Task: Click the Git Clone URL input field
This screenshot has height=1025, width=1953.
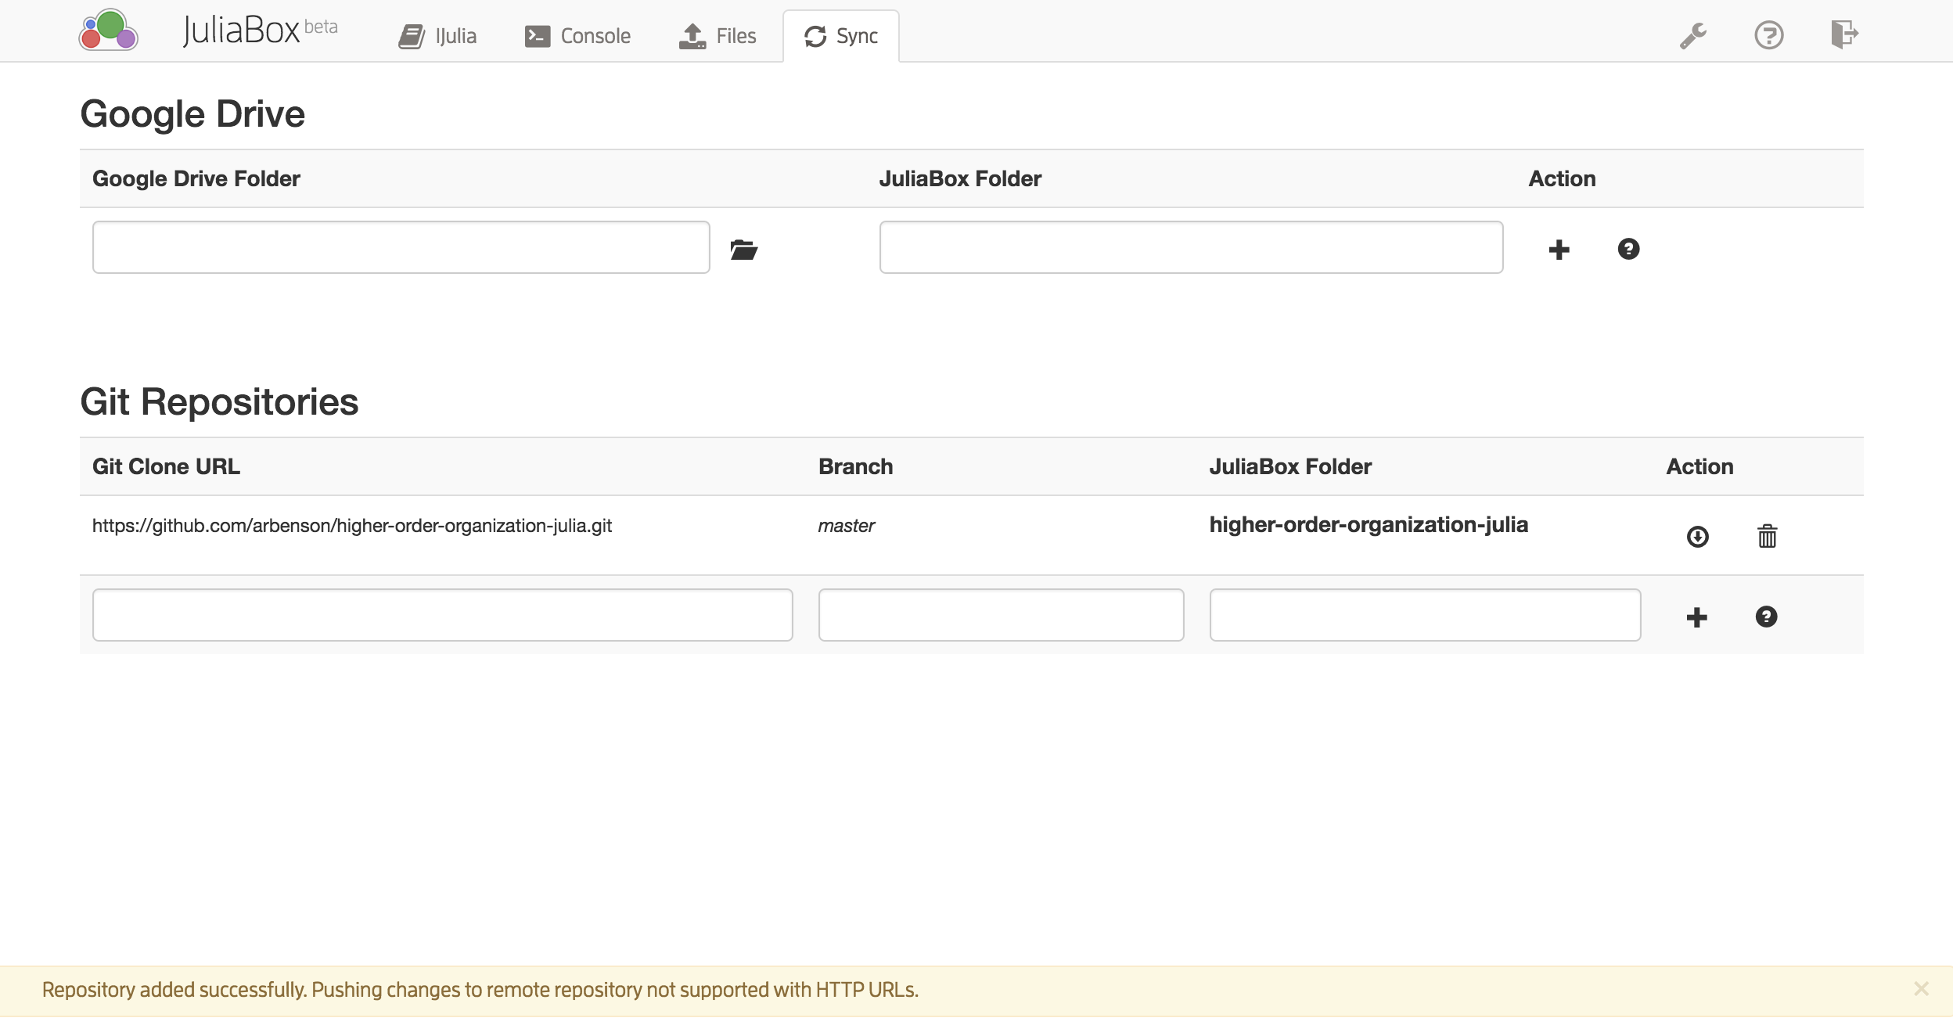Action: click(442, 615)
